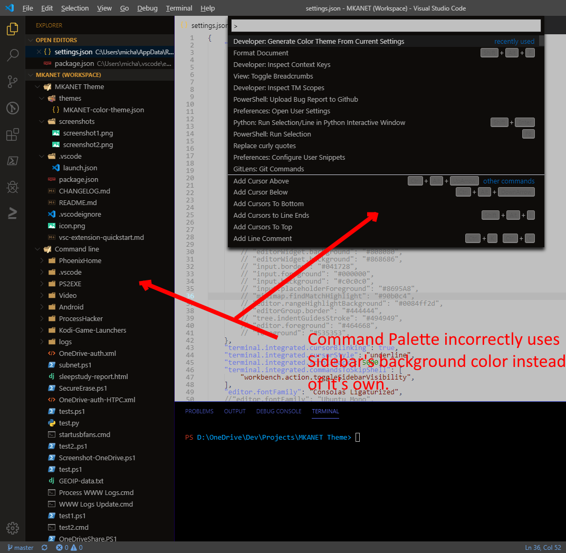Open the settings gear icon
This screenshot has height=553, width=566.
[12, 528]
